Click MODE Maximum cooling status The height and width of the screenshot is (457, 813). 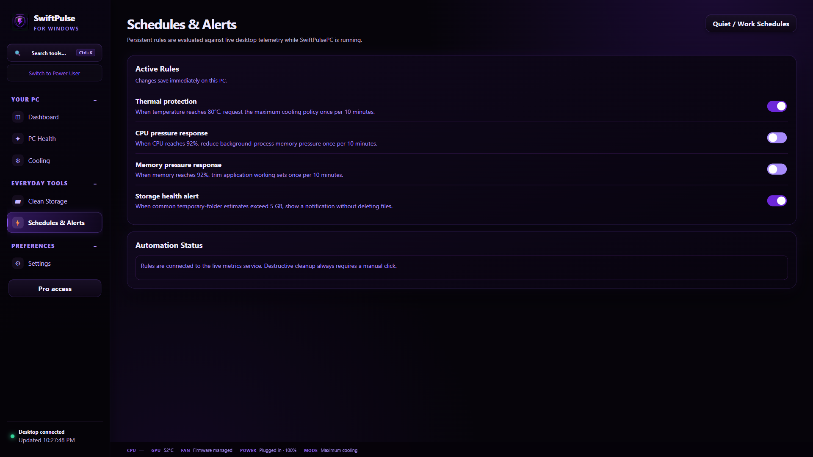(331, 450)
